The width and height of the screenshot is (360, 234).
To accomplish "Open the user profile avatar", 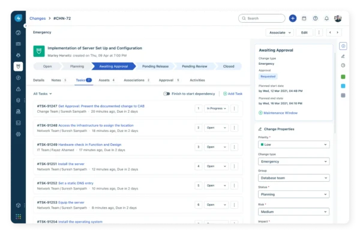I will pyautogui.click(x=338, y=19).
